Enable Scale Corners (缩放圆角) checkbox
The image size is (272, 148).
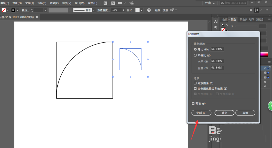click(195, 83)
